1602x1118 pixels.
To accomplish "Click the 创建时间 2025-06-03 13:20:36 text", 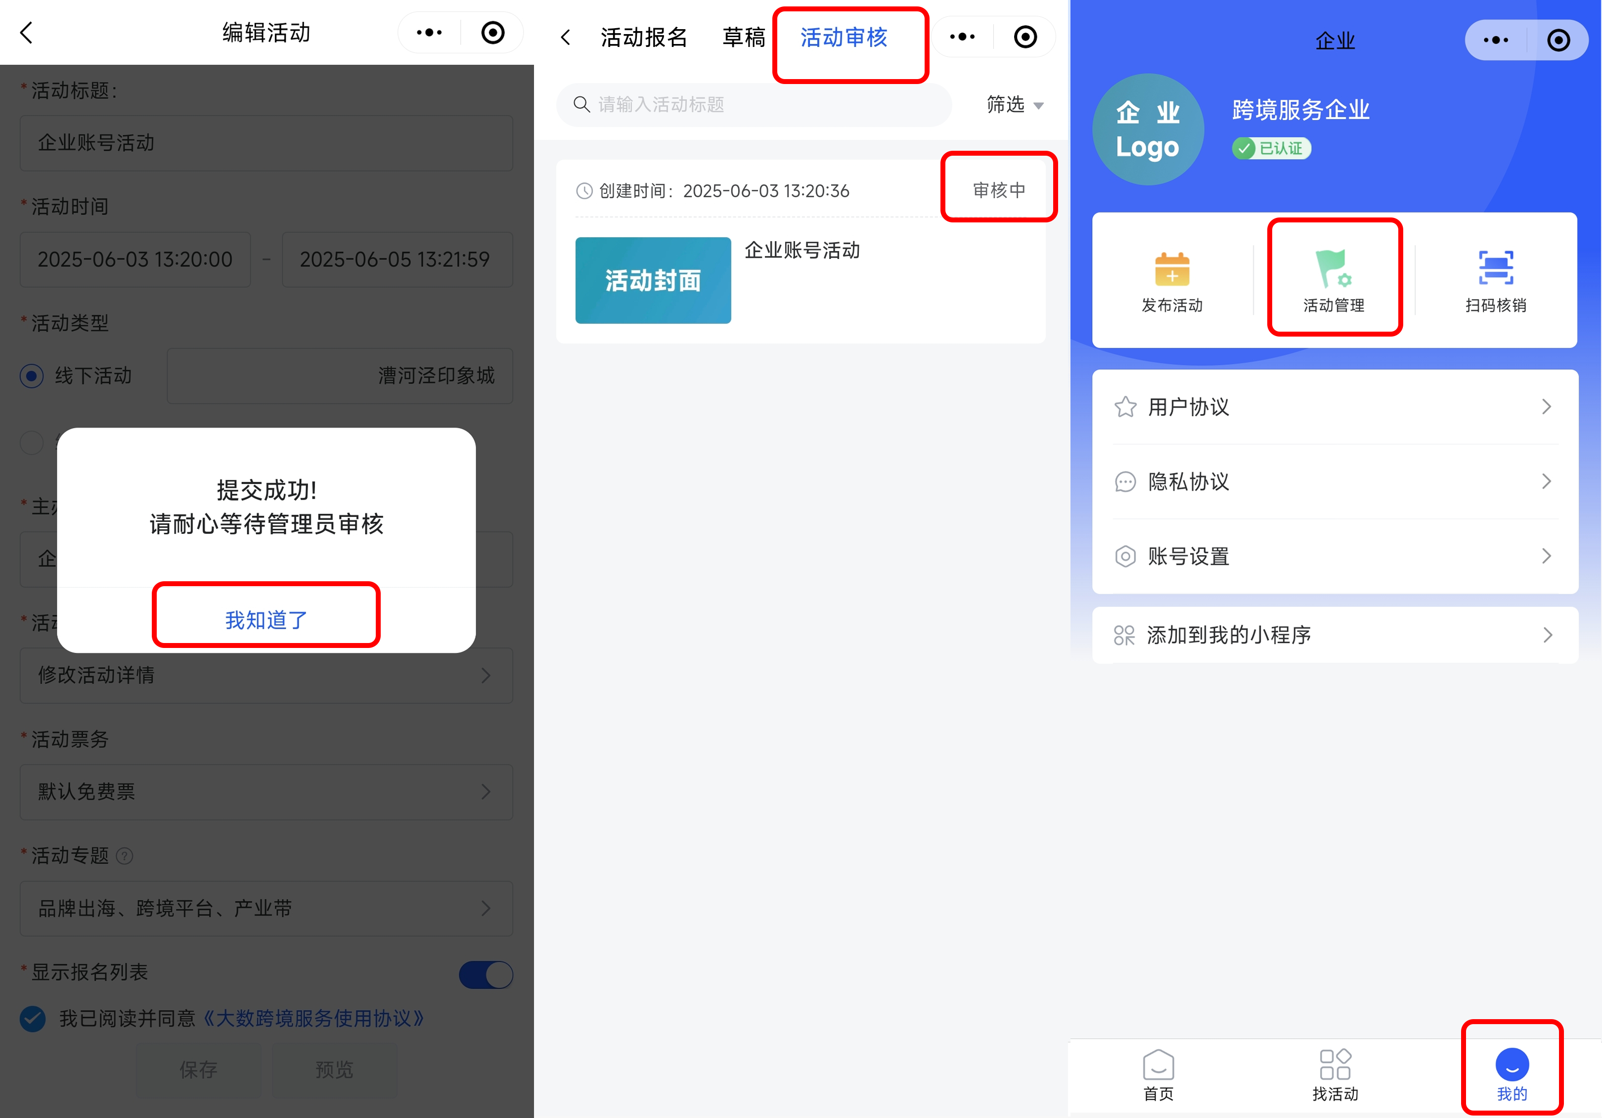I will (723, 191).
